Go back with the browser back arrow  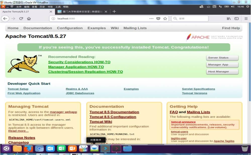5,19
